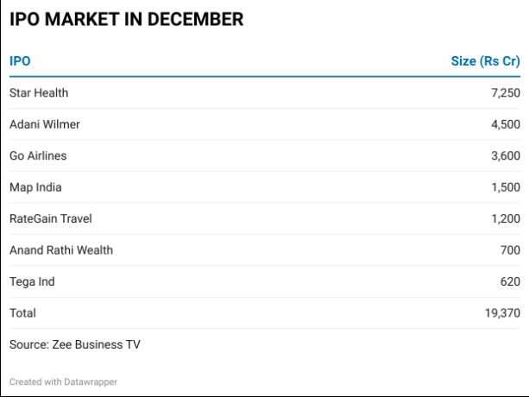Select the Go Airlines row label

(38, 155)
